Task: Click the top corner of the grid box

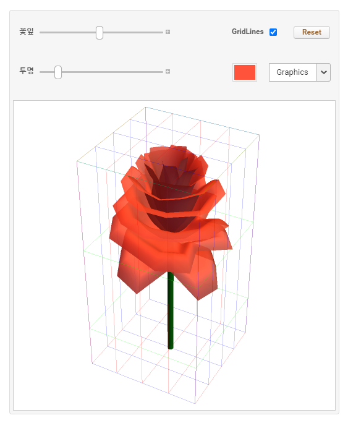Action: tap(145, 107)
